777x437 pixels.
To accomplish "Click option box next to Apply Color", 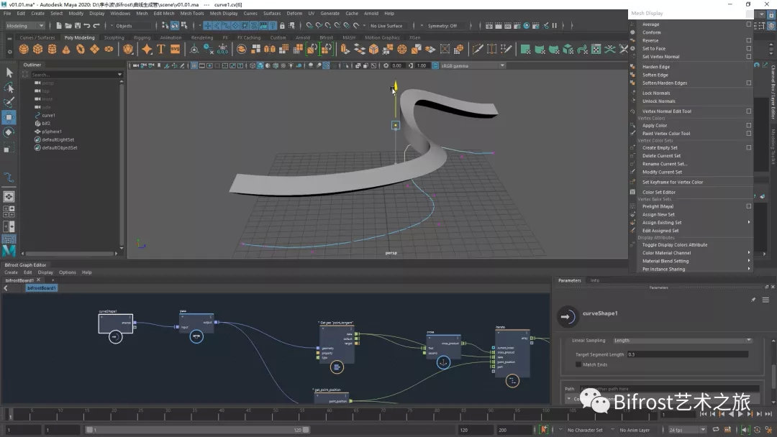I will tap(748, 126).
